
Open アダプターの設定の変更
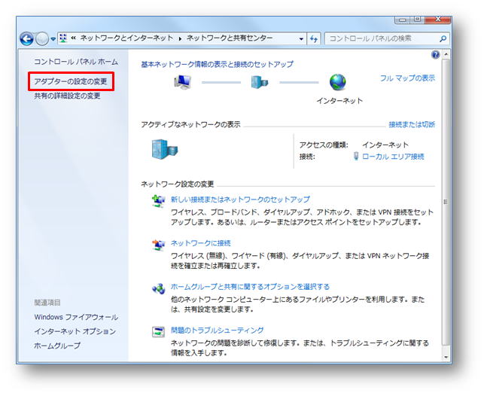[71, 81]
